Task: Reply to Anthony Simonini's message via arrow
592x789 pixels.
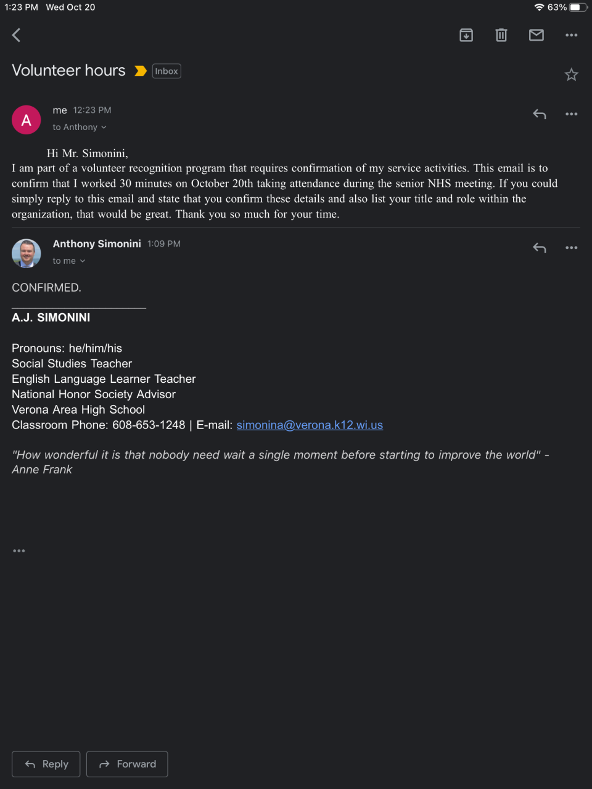Action: tap(540, 248)
